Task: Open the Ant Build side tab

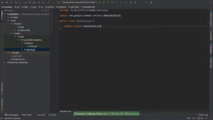Action: pos(211,35)
